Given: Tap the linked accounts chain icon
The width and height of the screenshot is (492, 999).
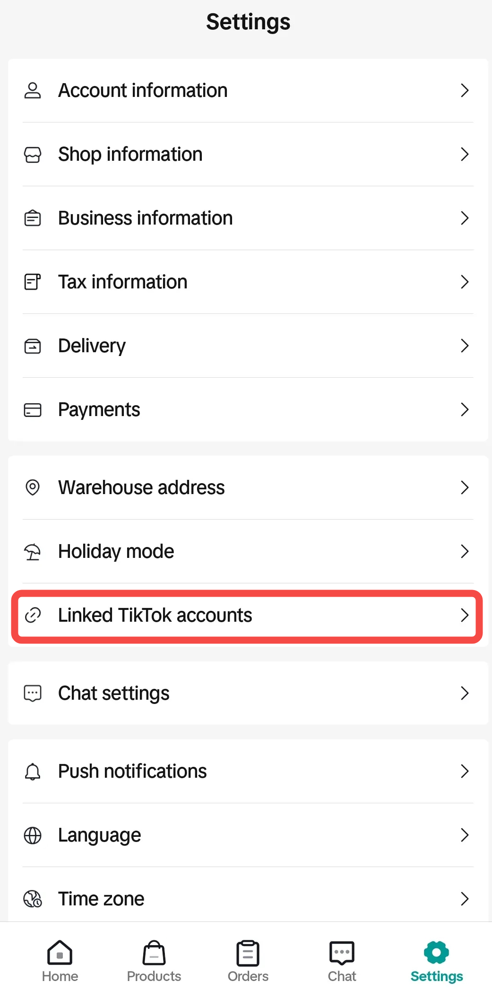Looking at the screenshot, I should 33,615.
